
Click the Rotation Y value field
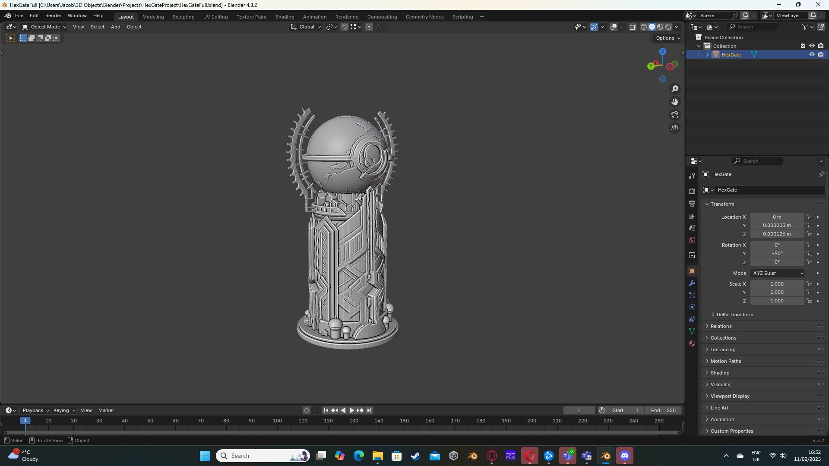coord(777,254)
